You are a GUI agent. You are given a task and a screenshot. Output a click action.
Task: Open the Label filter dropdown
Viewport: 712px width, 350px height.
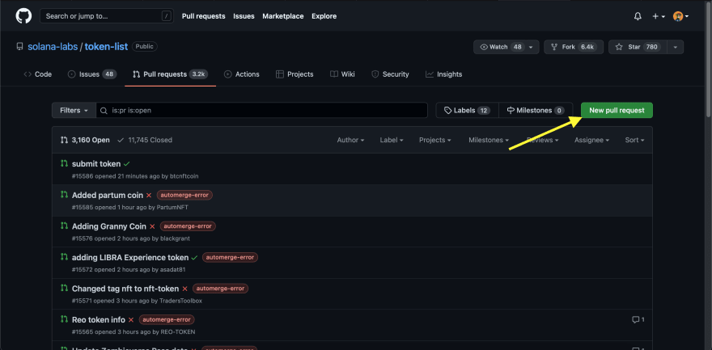pyautogui.click(x=392, y=140)
